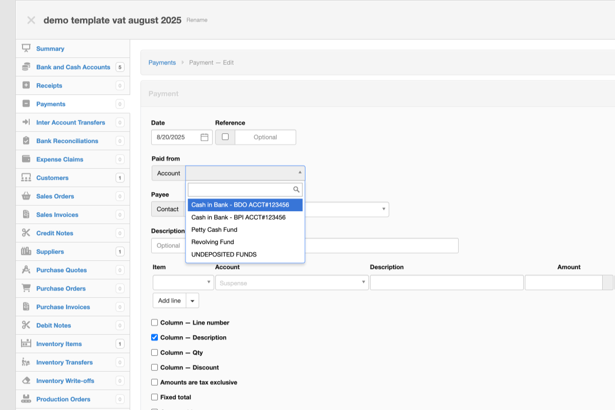This screenshot has width=615, height=410.
Task: Click the Purchase Orders cart icon
Action: click(x=26, y=289)
